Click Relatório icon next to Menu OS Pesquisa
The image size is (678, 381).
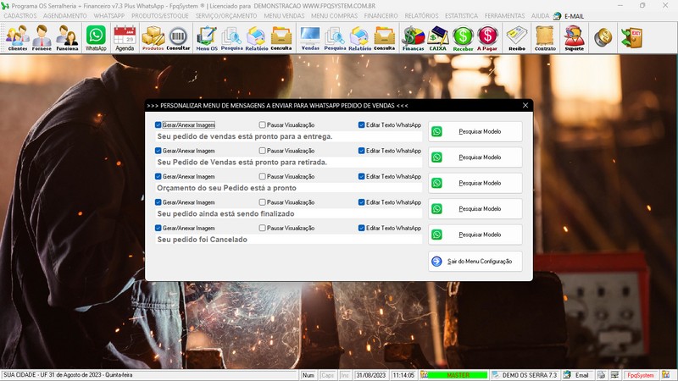(257, 38)
